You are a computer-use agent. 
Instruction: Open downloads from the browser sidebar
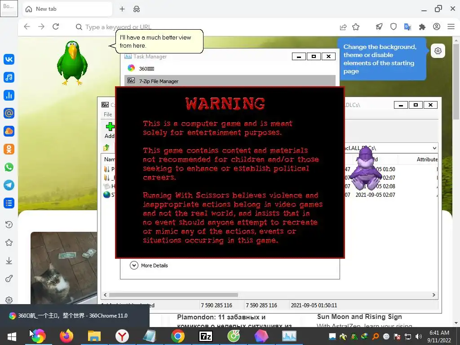pos(9,261)
